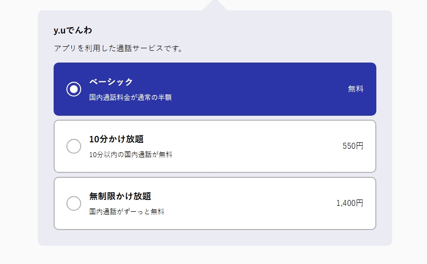Click the blue highlighted ベーシック card background
427x264 pixels.
click(215, 89)
